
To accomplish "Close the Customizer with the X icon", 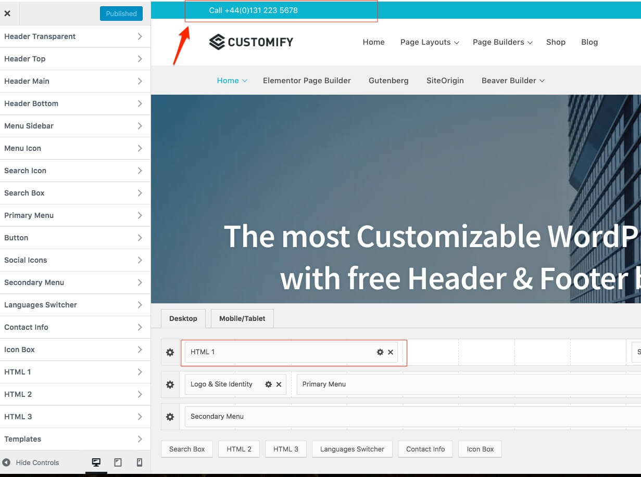I will tap(8, 13).
